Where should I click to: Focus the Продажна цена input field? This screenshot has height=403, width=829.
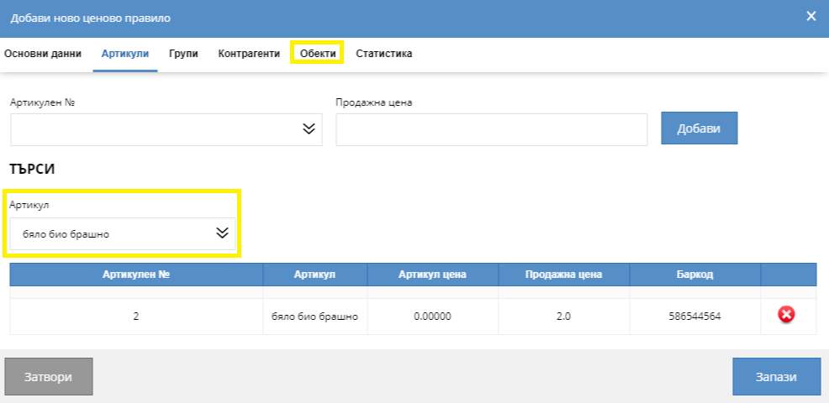click(x=491, y=130)
